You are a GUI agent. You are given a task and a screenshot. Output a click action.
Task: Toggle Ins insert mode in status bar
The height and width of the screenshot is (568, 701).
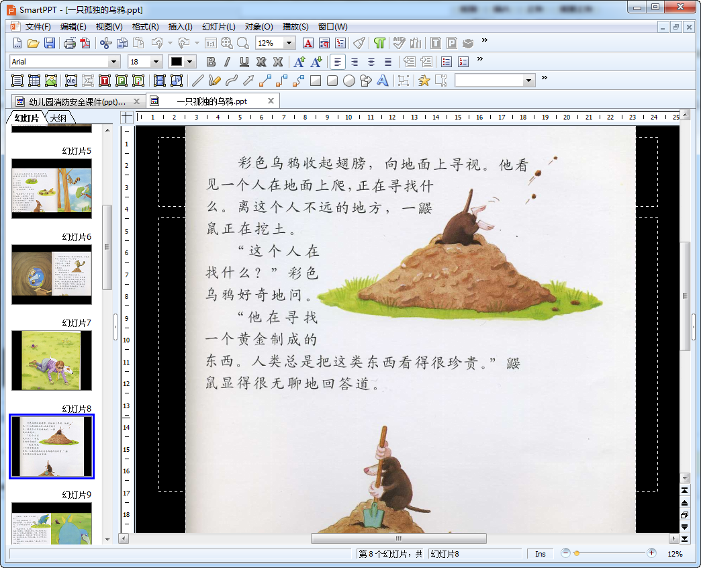(x=540, y=554)
